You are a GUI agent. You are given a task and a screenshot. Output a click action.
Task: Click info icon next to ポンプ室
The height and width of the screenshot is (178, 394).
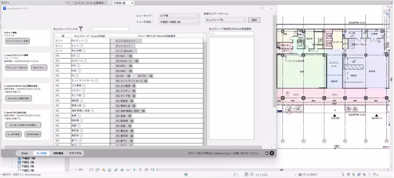point(84,96)
